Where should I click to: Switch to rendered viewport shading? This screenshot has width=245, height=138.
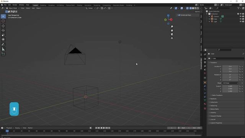(198, 8)
